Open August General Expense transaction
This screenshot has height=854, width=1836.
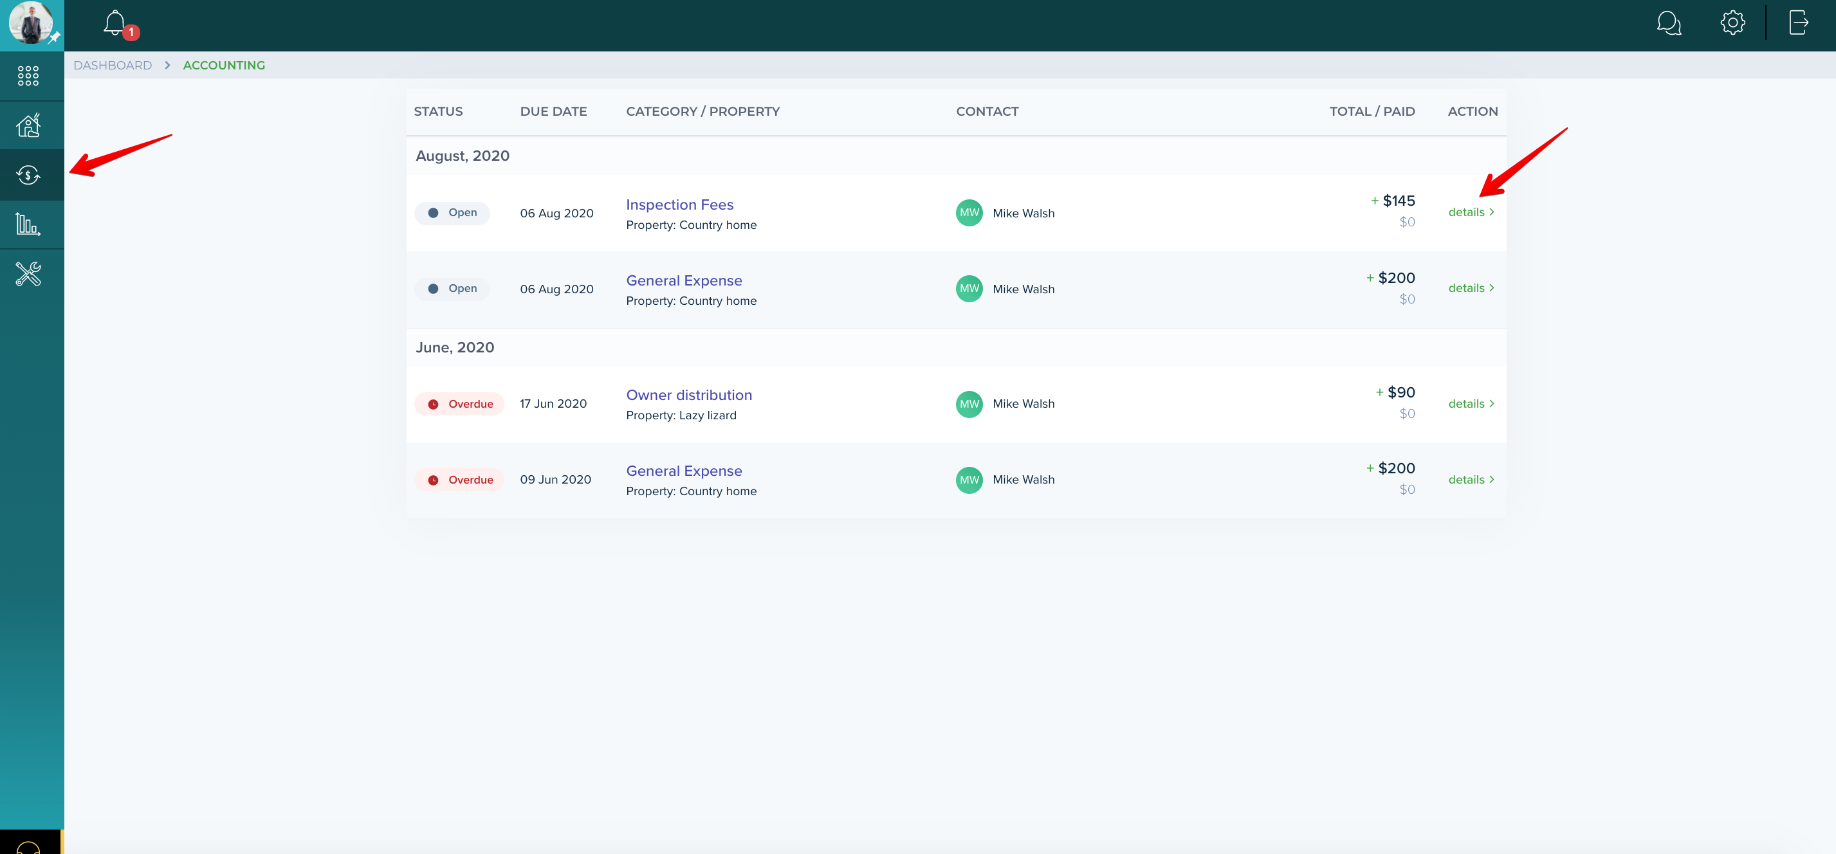683,280
